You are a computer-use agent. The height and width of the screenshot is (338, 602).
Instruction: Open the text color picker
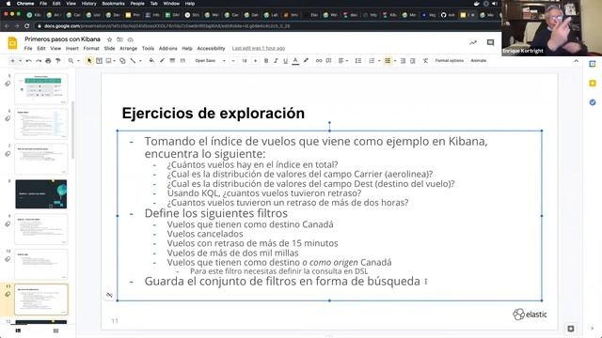(x=295, y=60)
